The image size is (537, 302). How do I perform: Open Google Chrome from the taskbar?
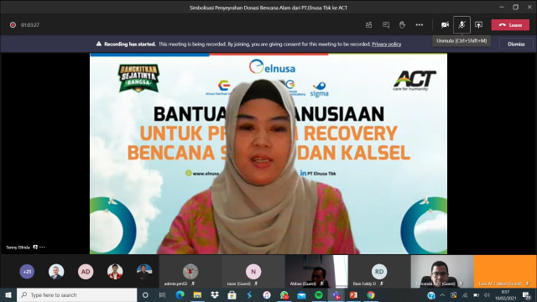coord(371,294)
